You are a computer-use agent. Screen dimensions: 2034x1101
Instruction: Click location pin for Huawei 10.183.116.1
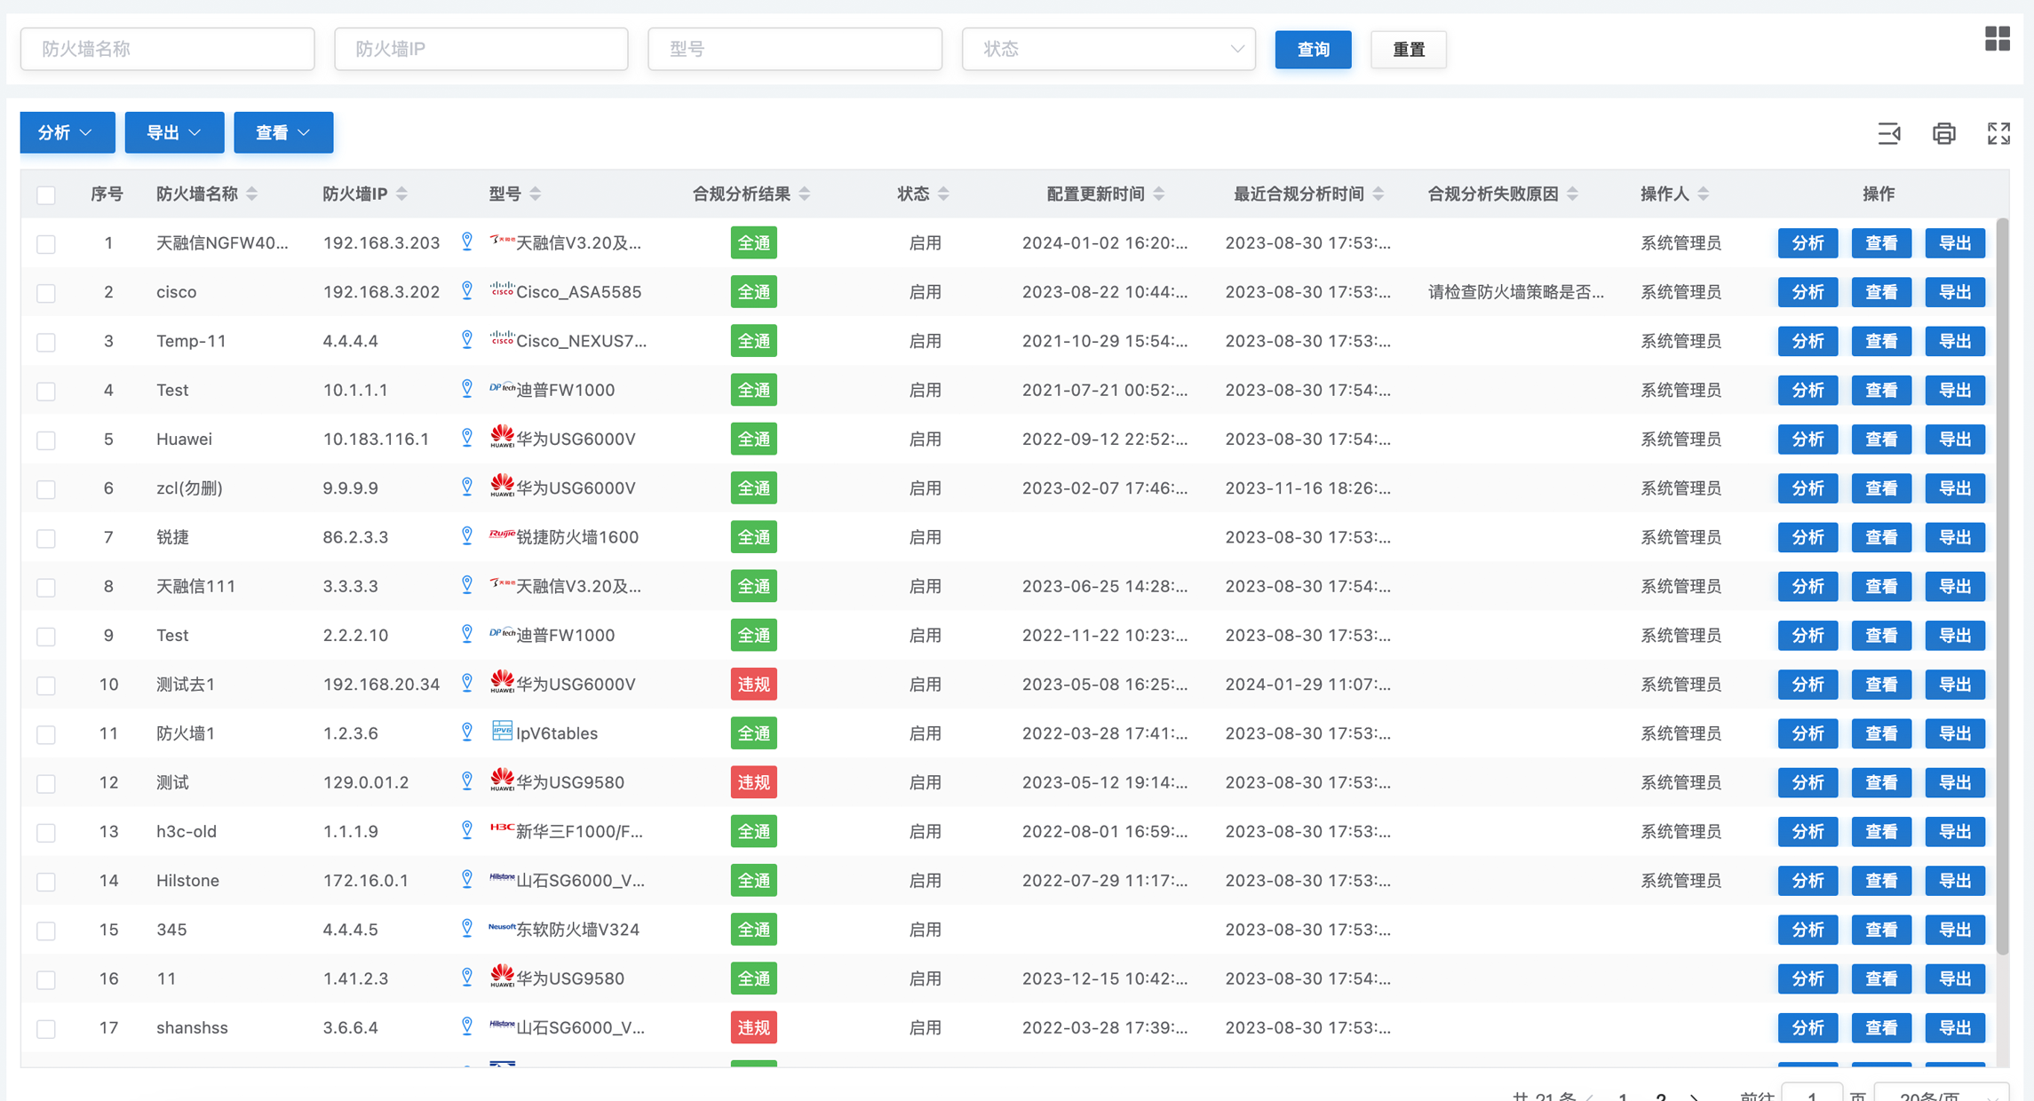[467, 438]
